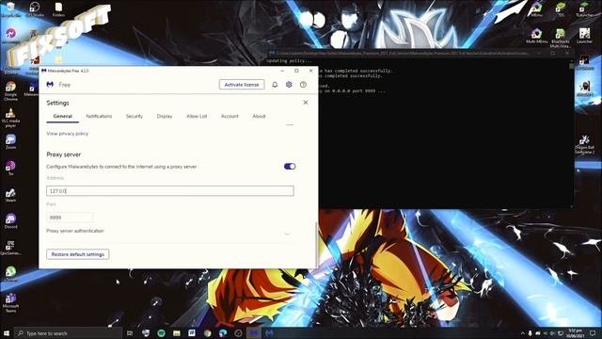Launch BlueStacks Multi-Instance shortcut
602x339 pixels.
click(561, 38)
